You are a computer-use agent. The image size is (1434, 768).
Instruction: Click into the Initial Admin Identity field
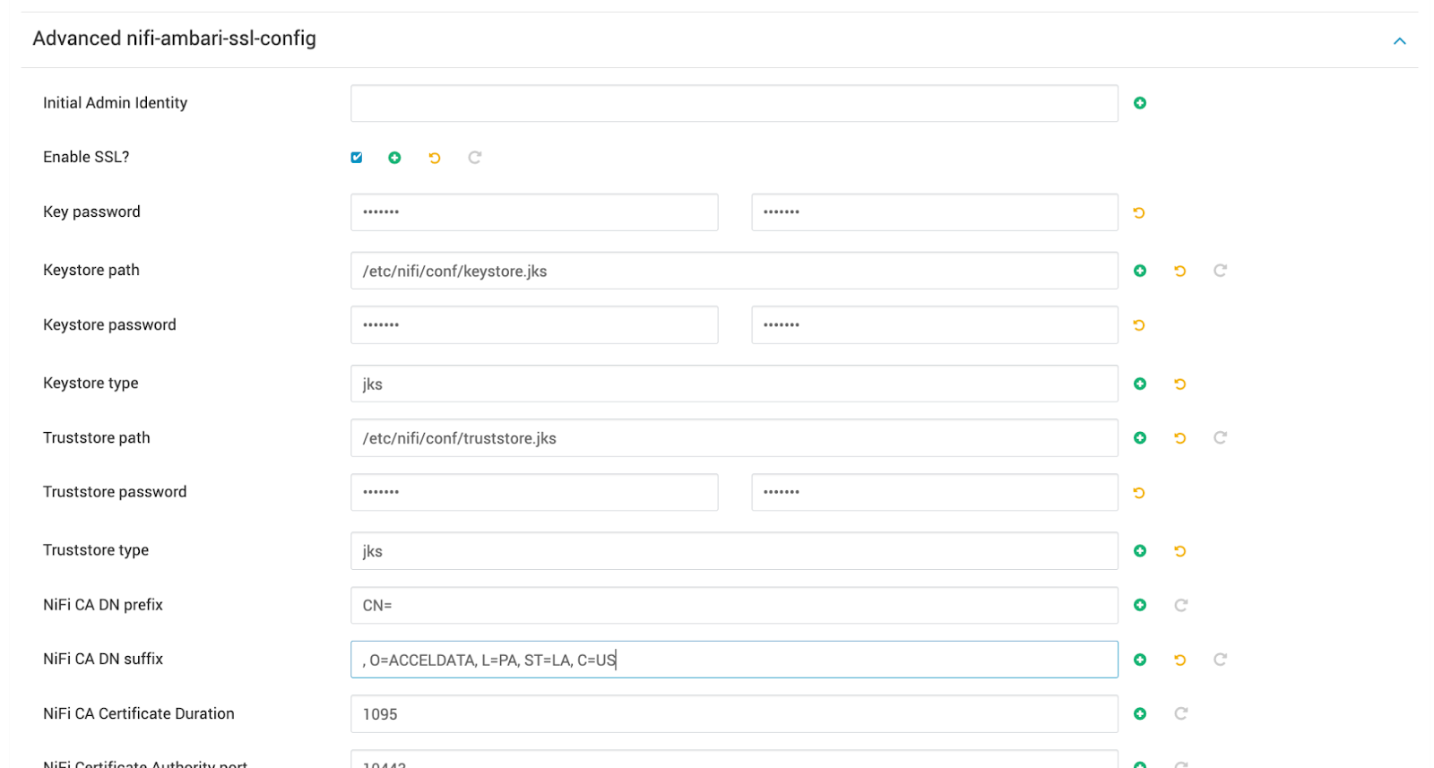pos(733,103)
